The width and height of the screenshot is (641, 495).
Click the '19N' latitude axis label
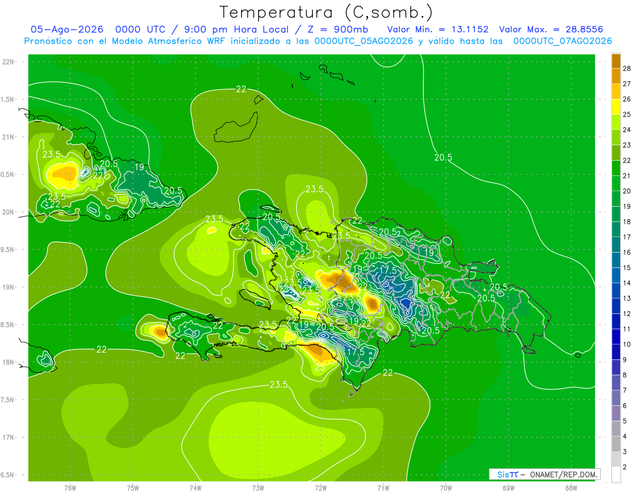(7, 287)
